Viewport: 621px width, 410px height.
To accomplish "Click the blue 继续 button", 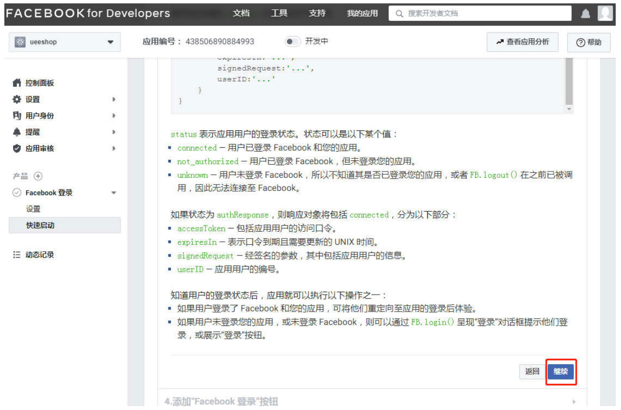I will (x=561, y=372).
